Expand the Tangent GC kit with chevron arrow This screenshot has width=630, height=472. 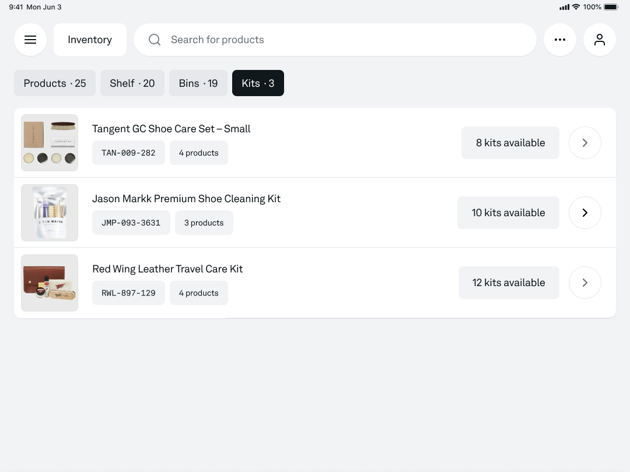click(x=585, y=143)
